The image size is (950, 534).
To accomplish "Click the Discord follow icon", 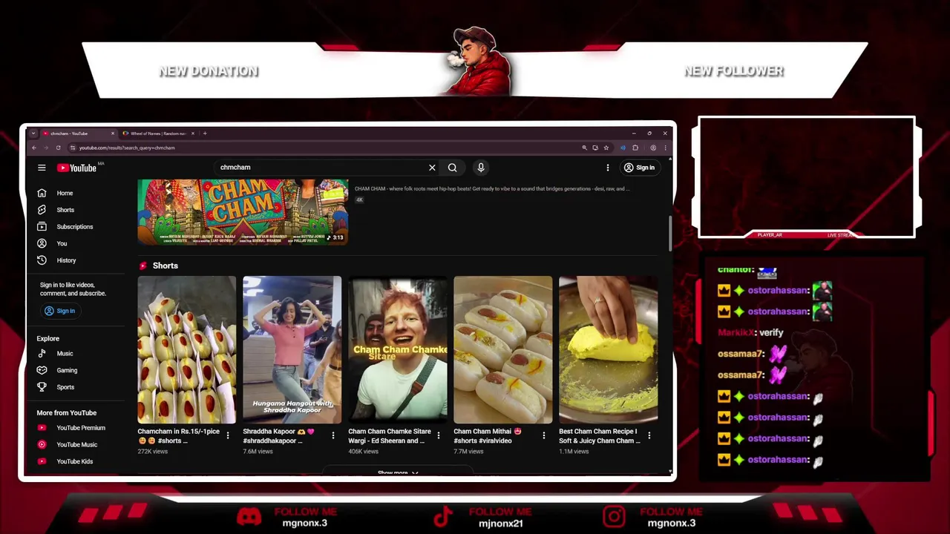I will (x=249, y=517).
